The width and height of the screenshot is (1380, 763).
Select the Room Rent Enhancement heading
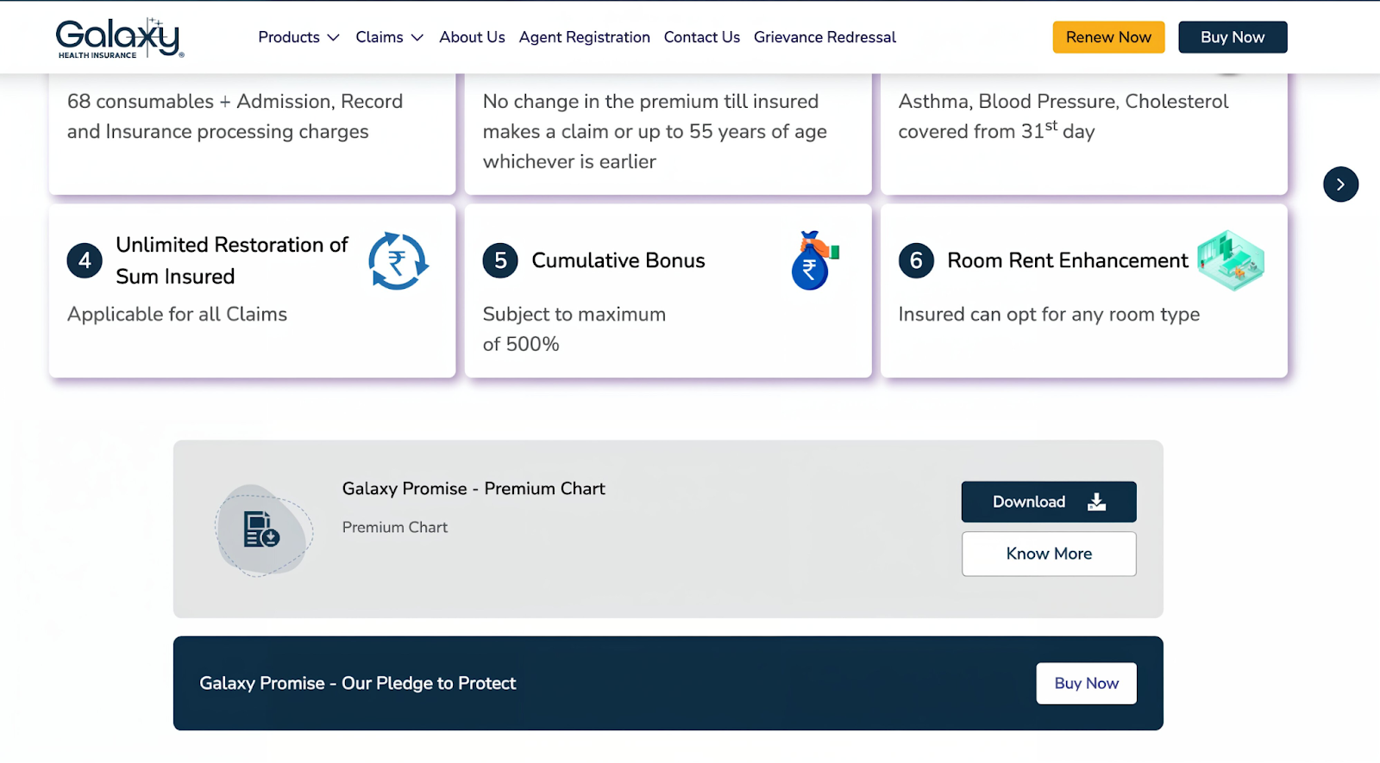click(1068, 260)
